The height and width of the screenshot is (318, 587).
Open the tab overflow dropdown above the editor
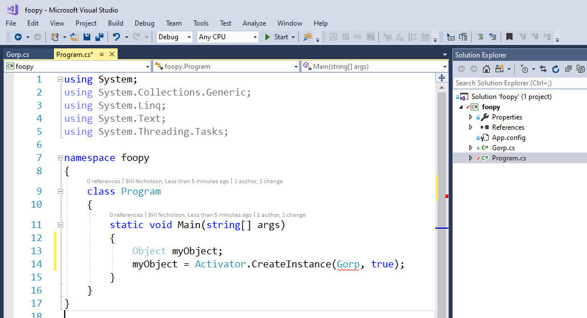[445, 55]
